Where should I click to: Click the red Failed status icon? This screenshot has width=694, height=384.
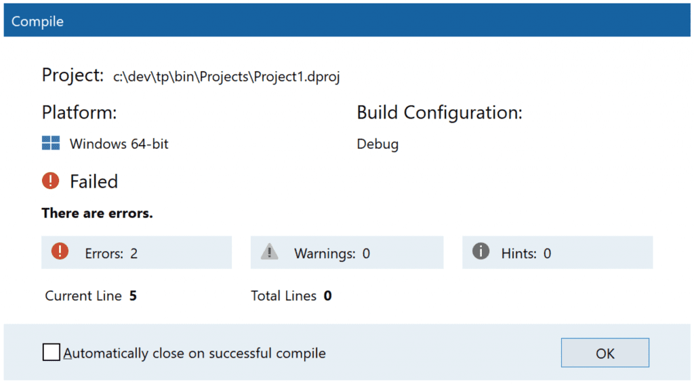(50, 181)
